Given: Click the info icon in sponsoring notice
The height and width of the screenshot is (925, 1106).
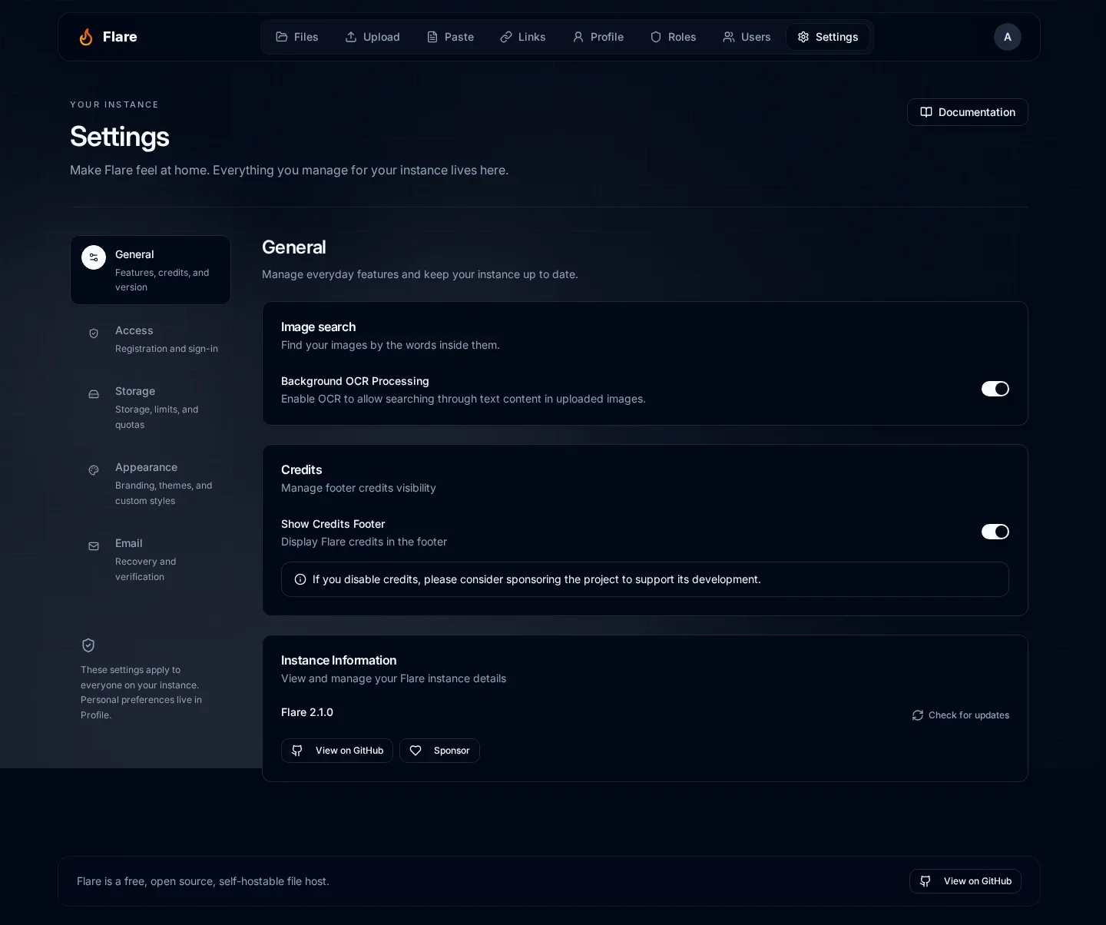Looking at the screenshot, I should pos(300,579).
